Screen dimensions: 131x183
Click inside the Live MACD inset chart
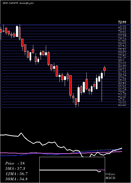[x=72, y=170]
